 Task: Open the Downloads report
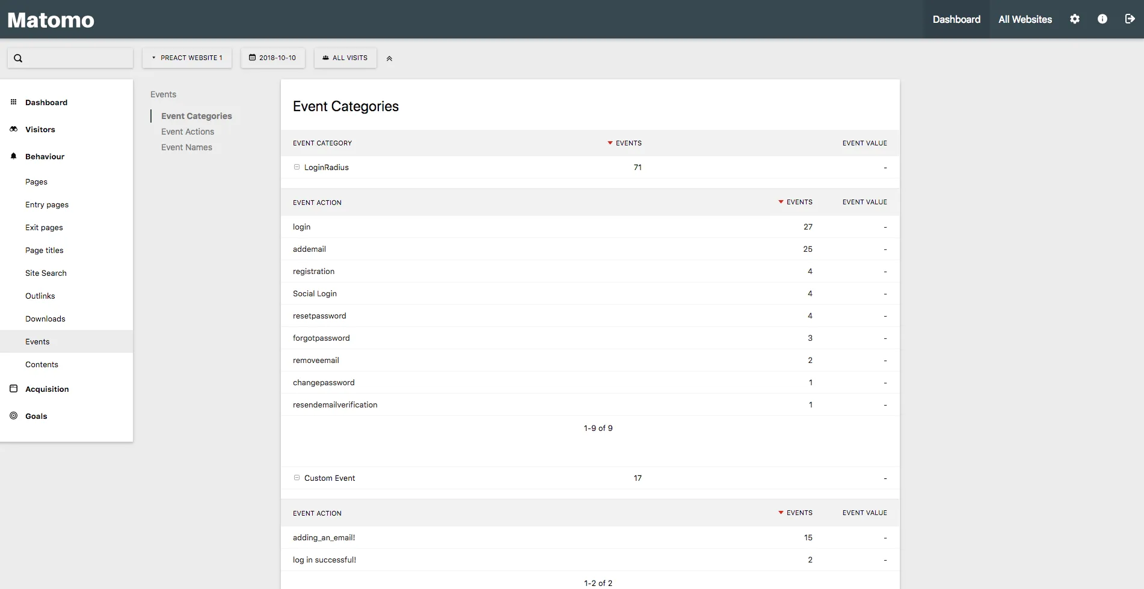click(x=45, y=318)
